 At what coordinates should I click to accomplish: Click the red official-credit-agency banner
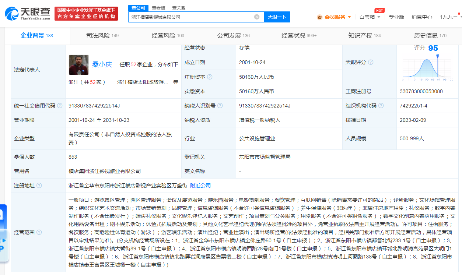86,14
